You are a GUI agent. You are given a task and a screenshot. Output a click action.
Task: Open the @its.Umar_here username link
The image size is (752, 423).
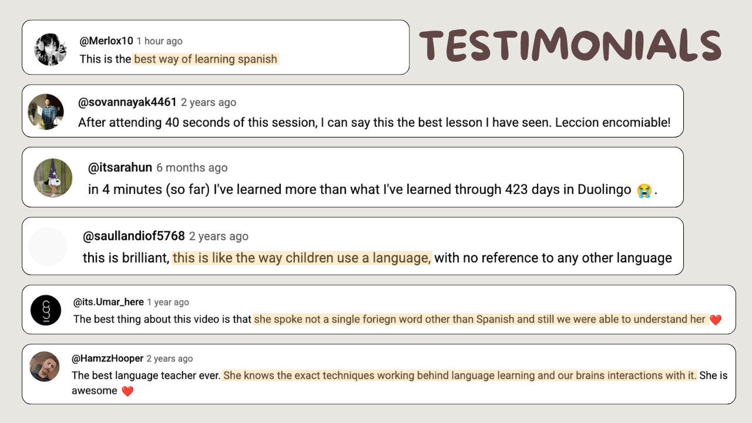(x=108, y=302)
